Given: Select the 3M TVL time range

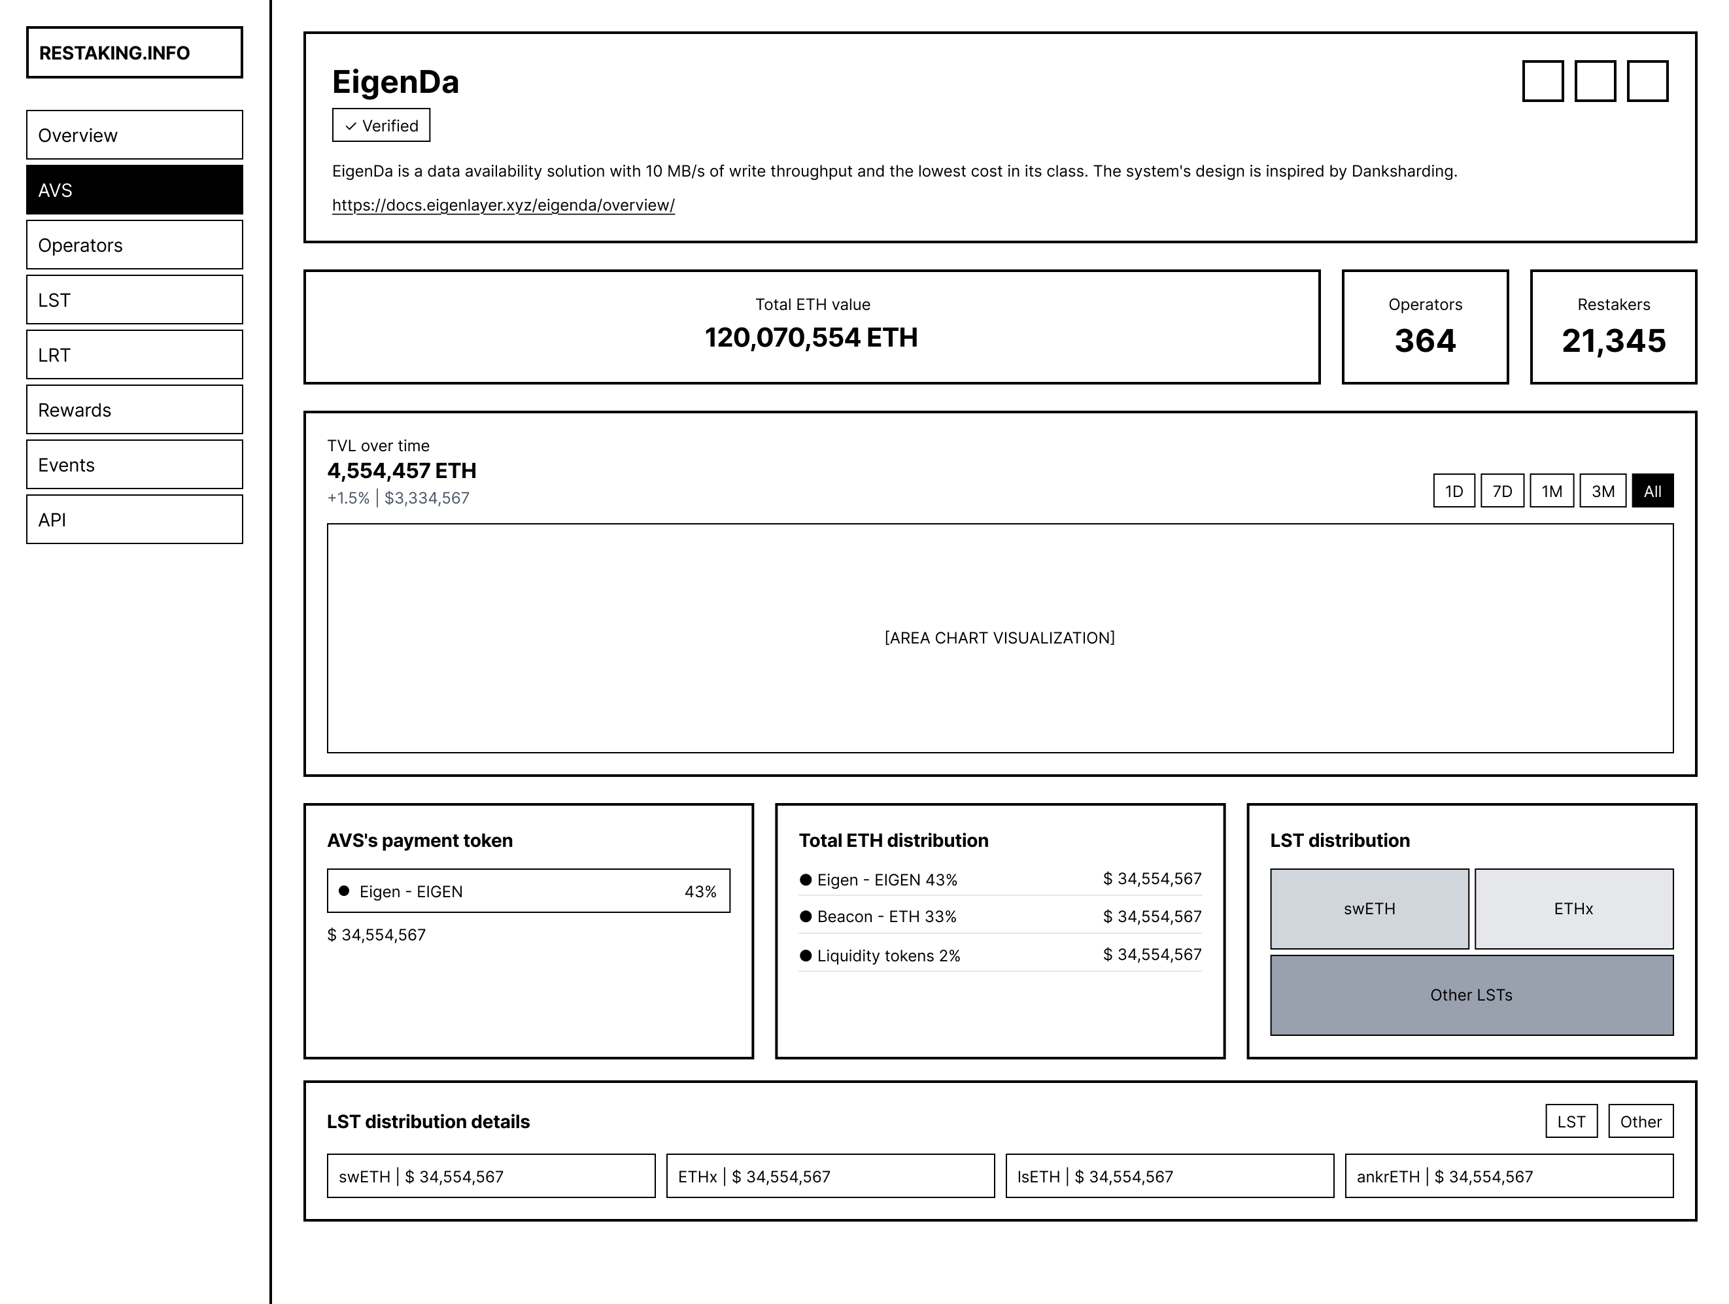Looking at the screenshot, I should [1603, 491].
